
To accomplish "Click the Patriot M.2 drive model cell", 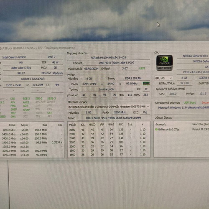I will 201,129.
